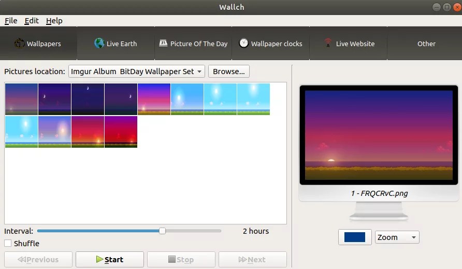This screenshot has width=462, height=269.
Task: Select first thumbnail in second row
Action: tap(22, 132)
